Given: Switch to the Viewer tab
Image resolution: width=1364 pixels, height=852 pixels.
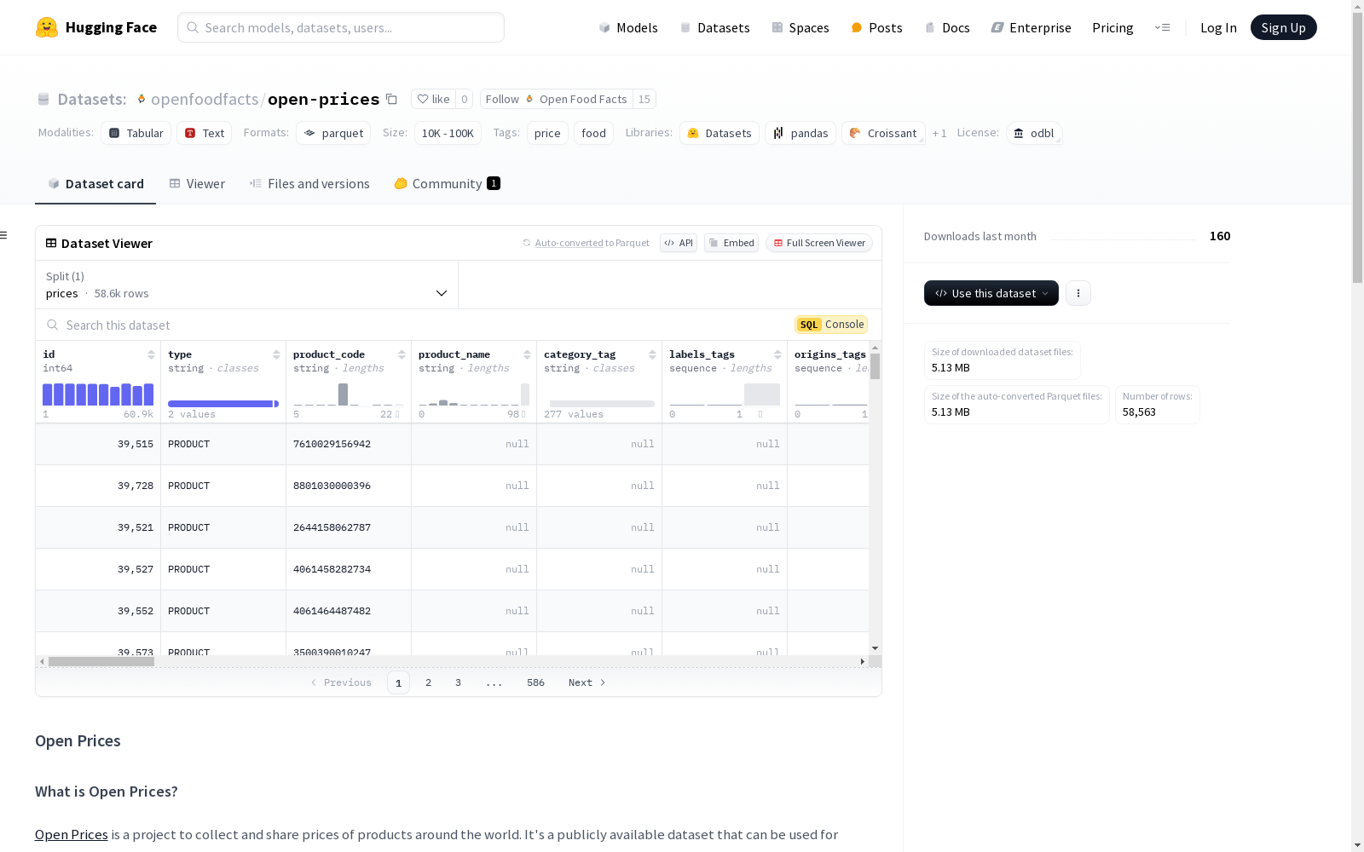Looking at the screenshot, I should pos(197,184).
